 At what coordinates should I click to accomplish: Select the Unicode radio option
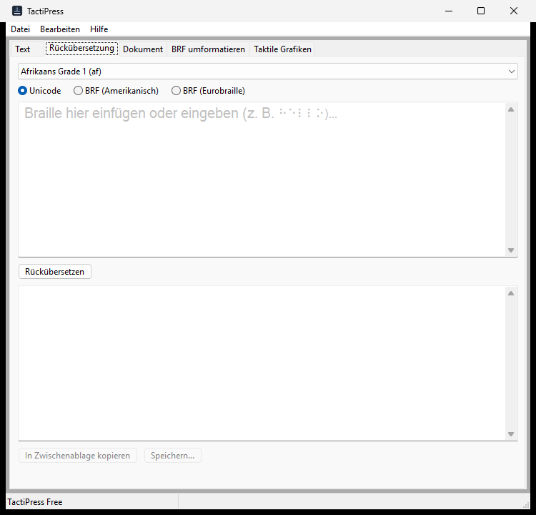click(39, 91)
